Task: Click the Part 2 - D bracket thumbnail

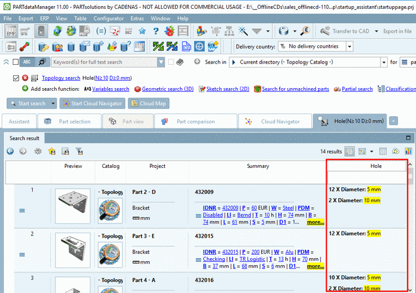Action: coord(73,206)
